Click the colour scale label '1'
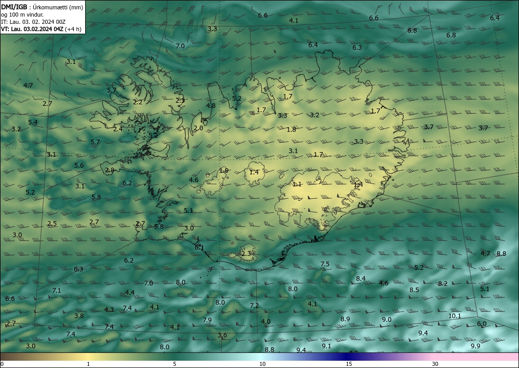The image size is (519, 368). click(x=88, y=364)
